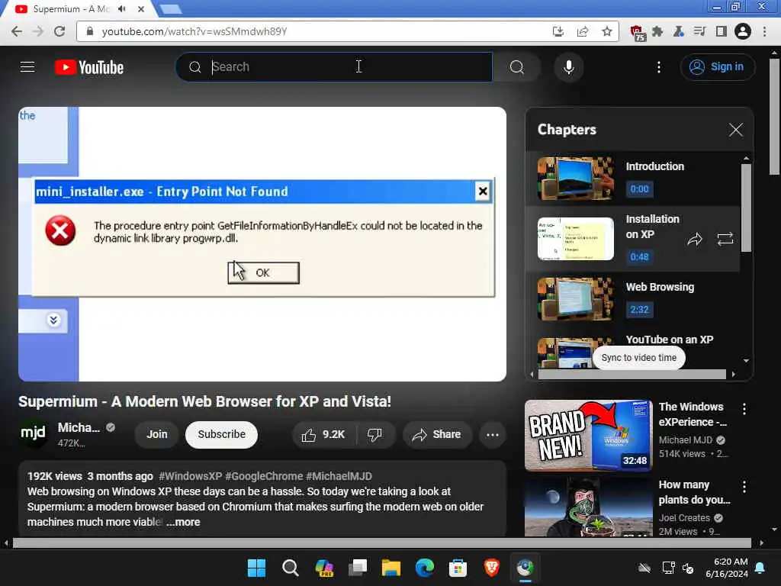Image resolution: width=781 pixels, height=586 pixels.
Task: Reload the YouTube page
Action: [x=59, y=31]
